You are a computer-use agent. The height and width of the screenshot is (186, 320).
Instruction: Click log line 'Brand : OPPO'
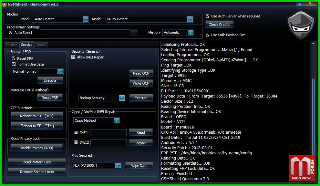tap(174, 117)
